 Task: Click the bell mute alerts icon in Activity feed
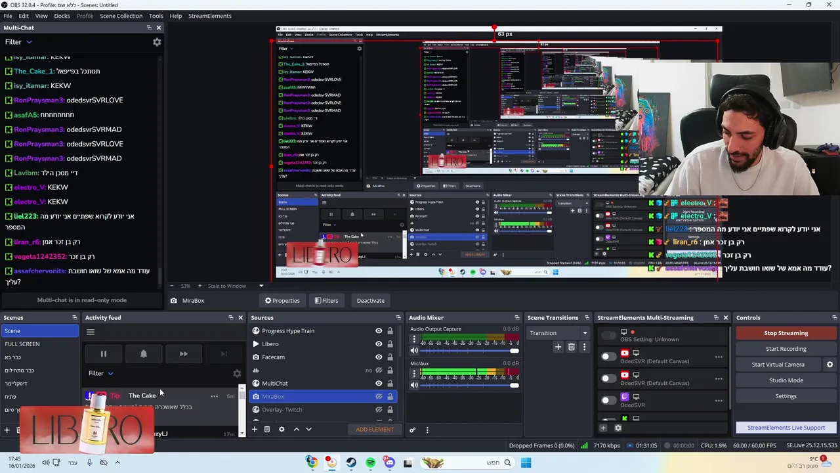coord(144,354)
